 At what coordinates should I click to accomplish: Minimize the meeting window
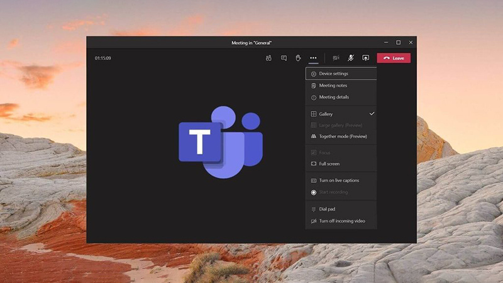[x=386, y=42]
